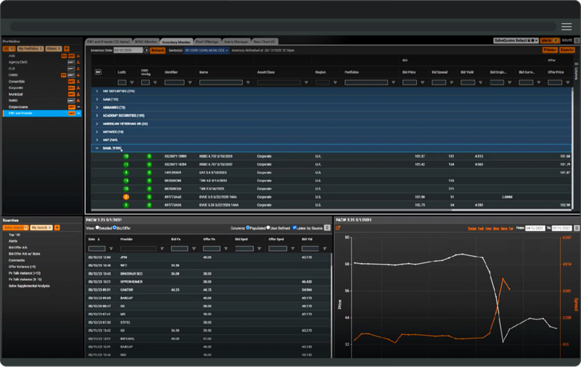
Task: Click the chart panel menu icon
Action: pos(576,228)
